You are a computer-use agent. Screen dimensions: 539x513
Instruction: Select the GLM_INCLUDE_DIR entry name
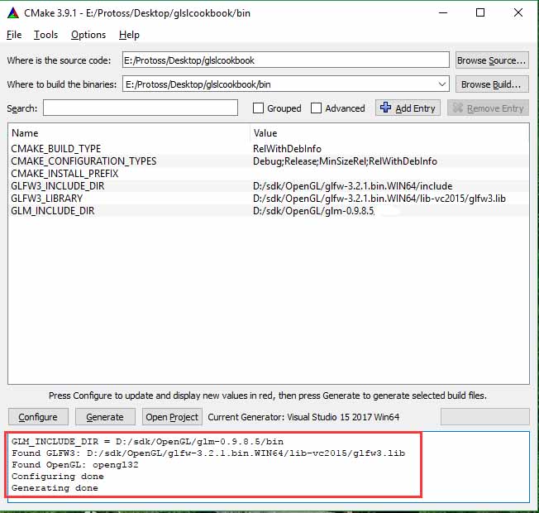pyautogui.click(x=53, y=210)
